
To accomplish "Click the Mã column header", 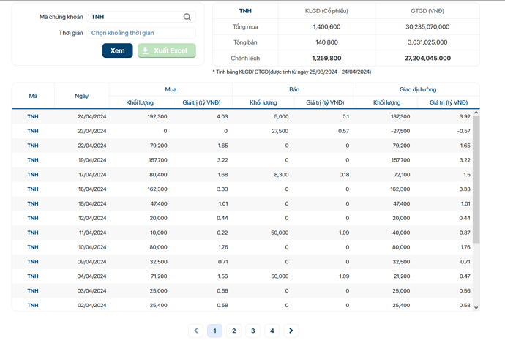I will [33, 96].
